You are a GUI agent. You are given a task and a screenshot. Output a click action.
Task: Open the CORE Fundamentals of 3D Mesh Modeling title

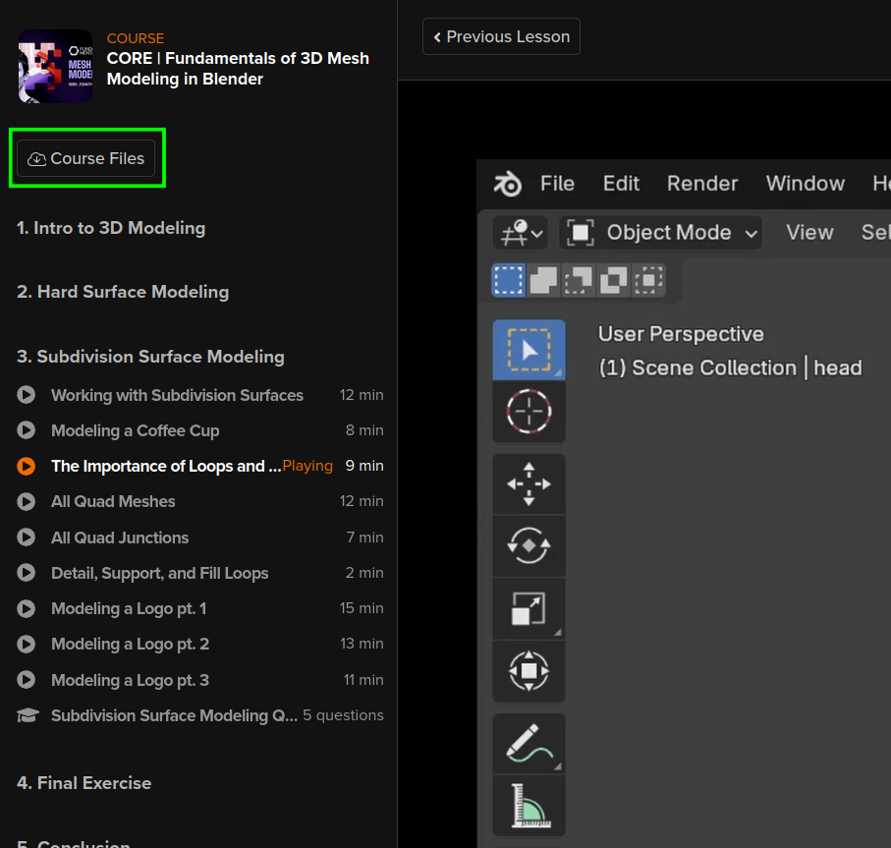[x=238, y=68]
